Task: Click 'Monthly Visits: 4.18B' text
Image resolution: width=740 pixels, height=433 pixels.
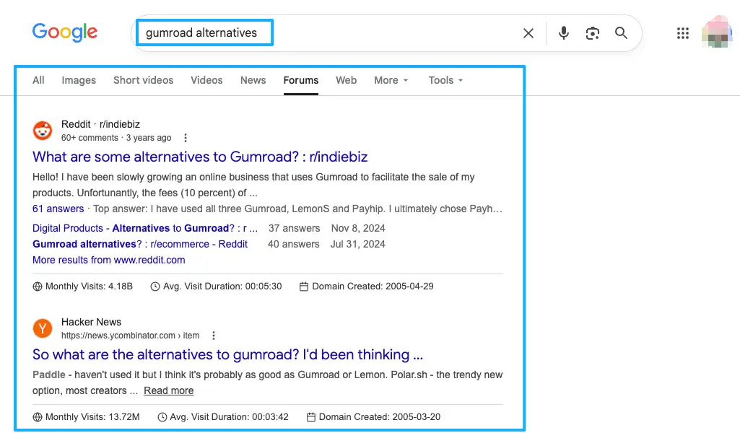Action: tap(89, 287)
